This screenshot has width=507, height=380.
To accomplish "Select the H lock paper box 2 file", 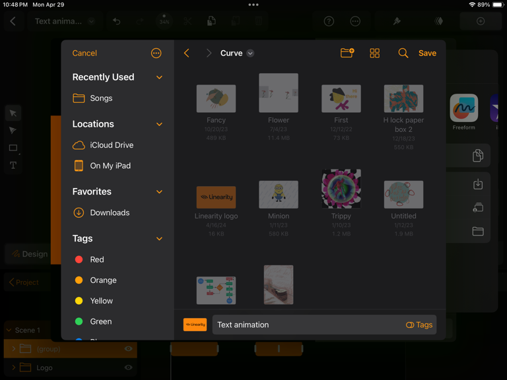I will tap(403, 98).
